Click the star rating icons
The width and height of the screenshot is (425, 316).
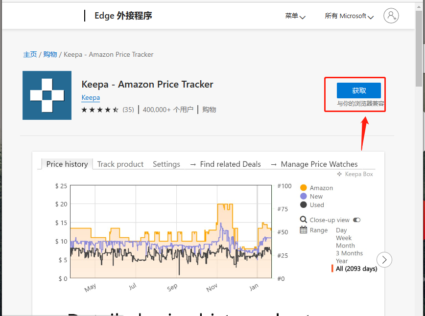[100, 110]
